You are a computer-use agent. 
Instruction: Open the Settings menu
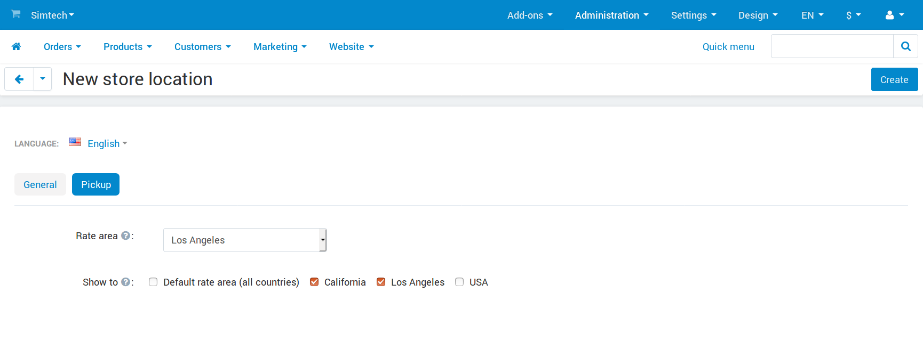[x=694, y=15]
